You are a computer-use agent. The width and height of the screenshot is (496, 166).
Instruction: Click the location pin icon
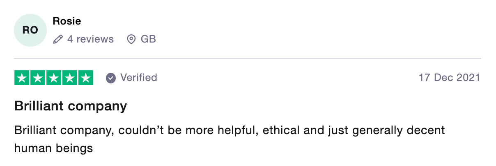pyautogui.click(x=131, y=40)
